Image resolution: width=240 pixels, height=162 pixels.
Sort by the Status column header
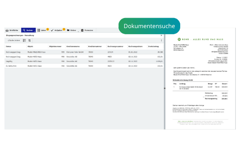[8, 47]
